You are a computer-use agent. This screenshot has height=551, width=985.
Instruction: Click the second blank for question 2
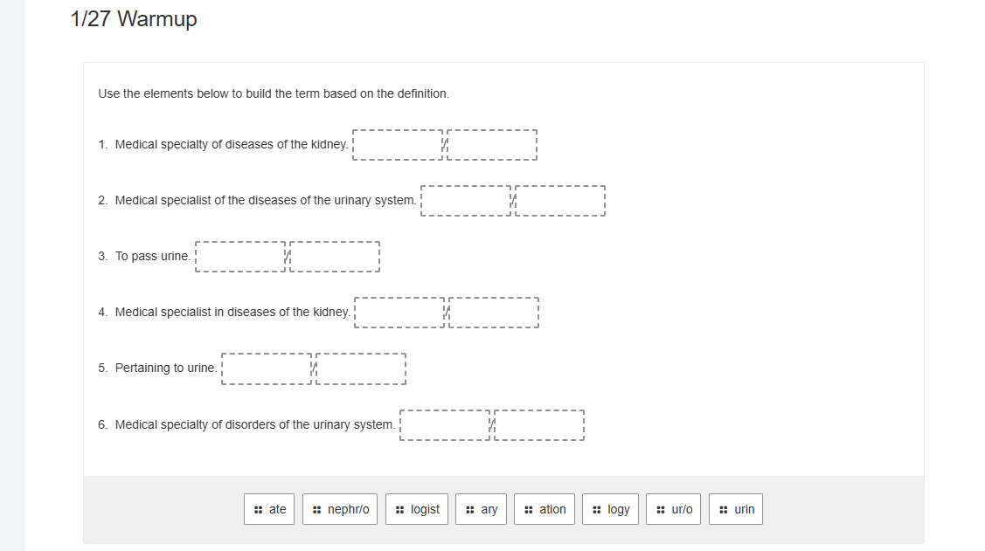[x=559, y=200]
